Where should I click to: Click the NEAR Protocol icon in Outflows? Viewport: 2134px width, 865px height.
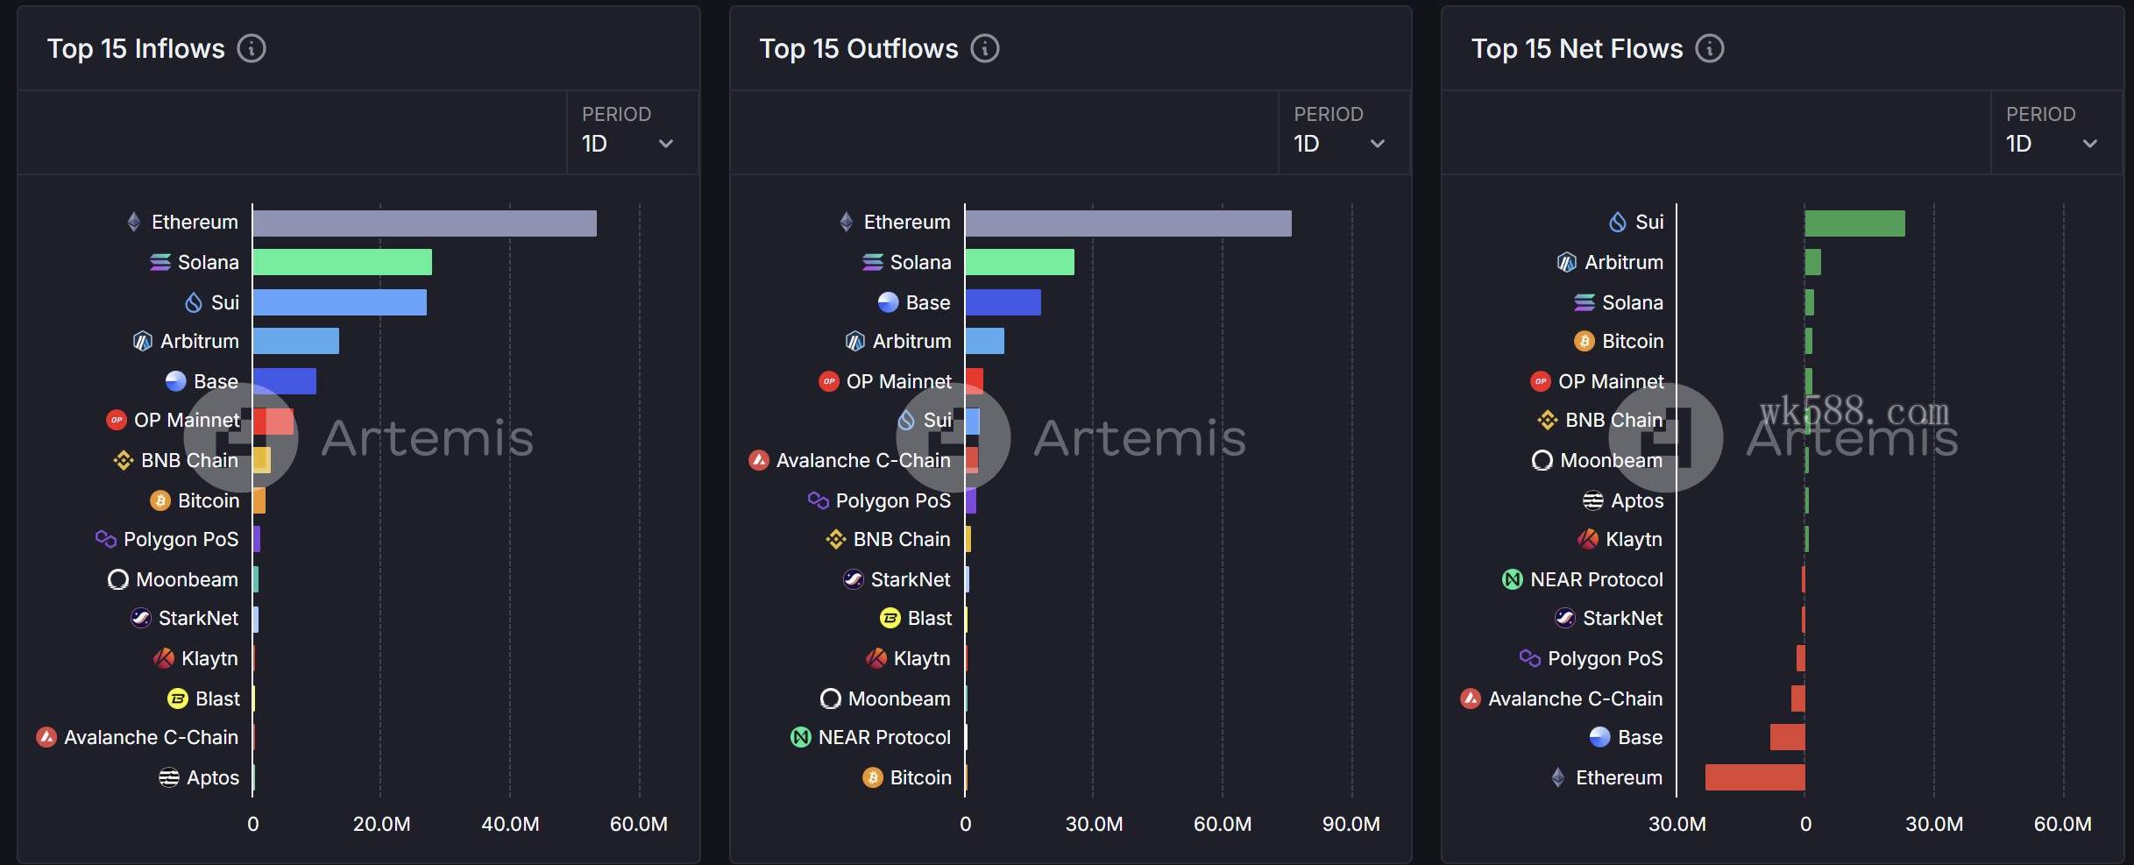[x=801, y=737]
